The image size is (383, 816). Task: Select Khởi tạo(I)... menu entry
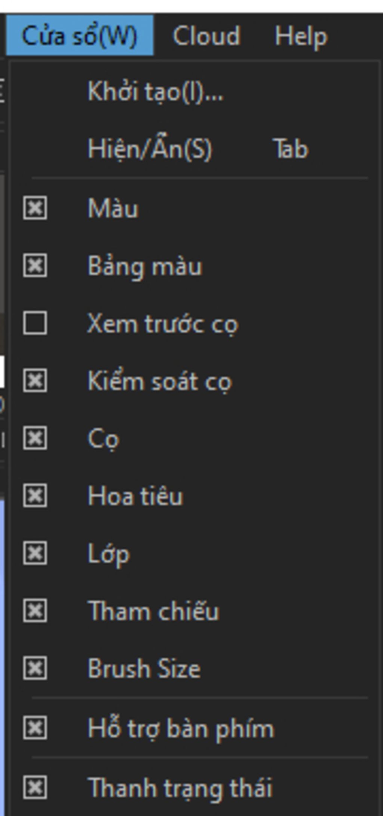155,91
